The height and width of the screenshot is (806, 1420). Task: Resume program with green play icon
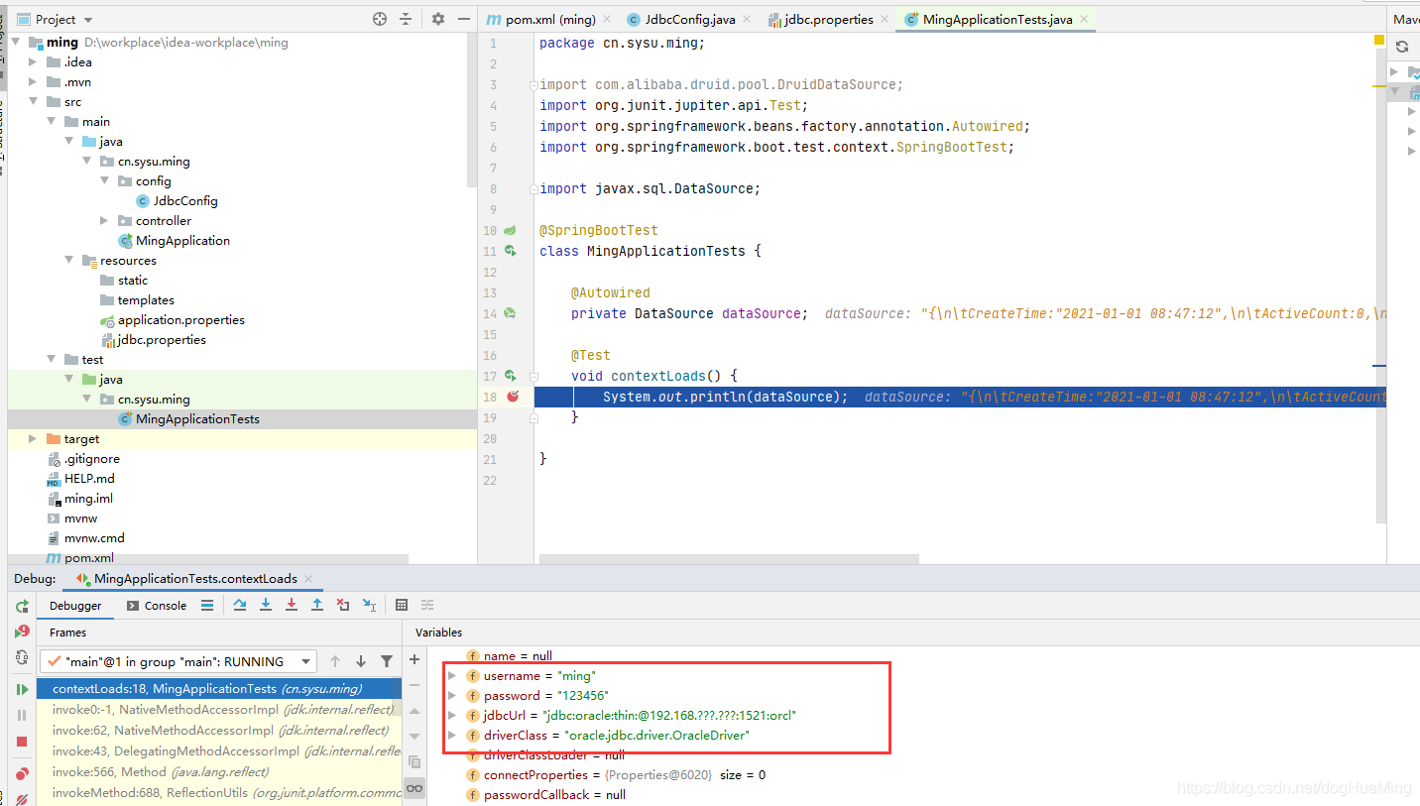[22, 689]
